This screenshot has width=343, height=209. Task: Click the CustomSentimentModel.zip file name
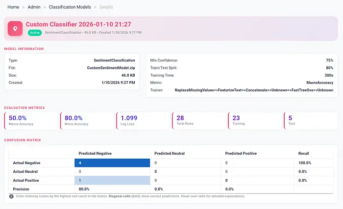(x=111, y=68)
